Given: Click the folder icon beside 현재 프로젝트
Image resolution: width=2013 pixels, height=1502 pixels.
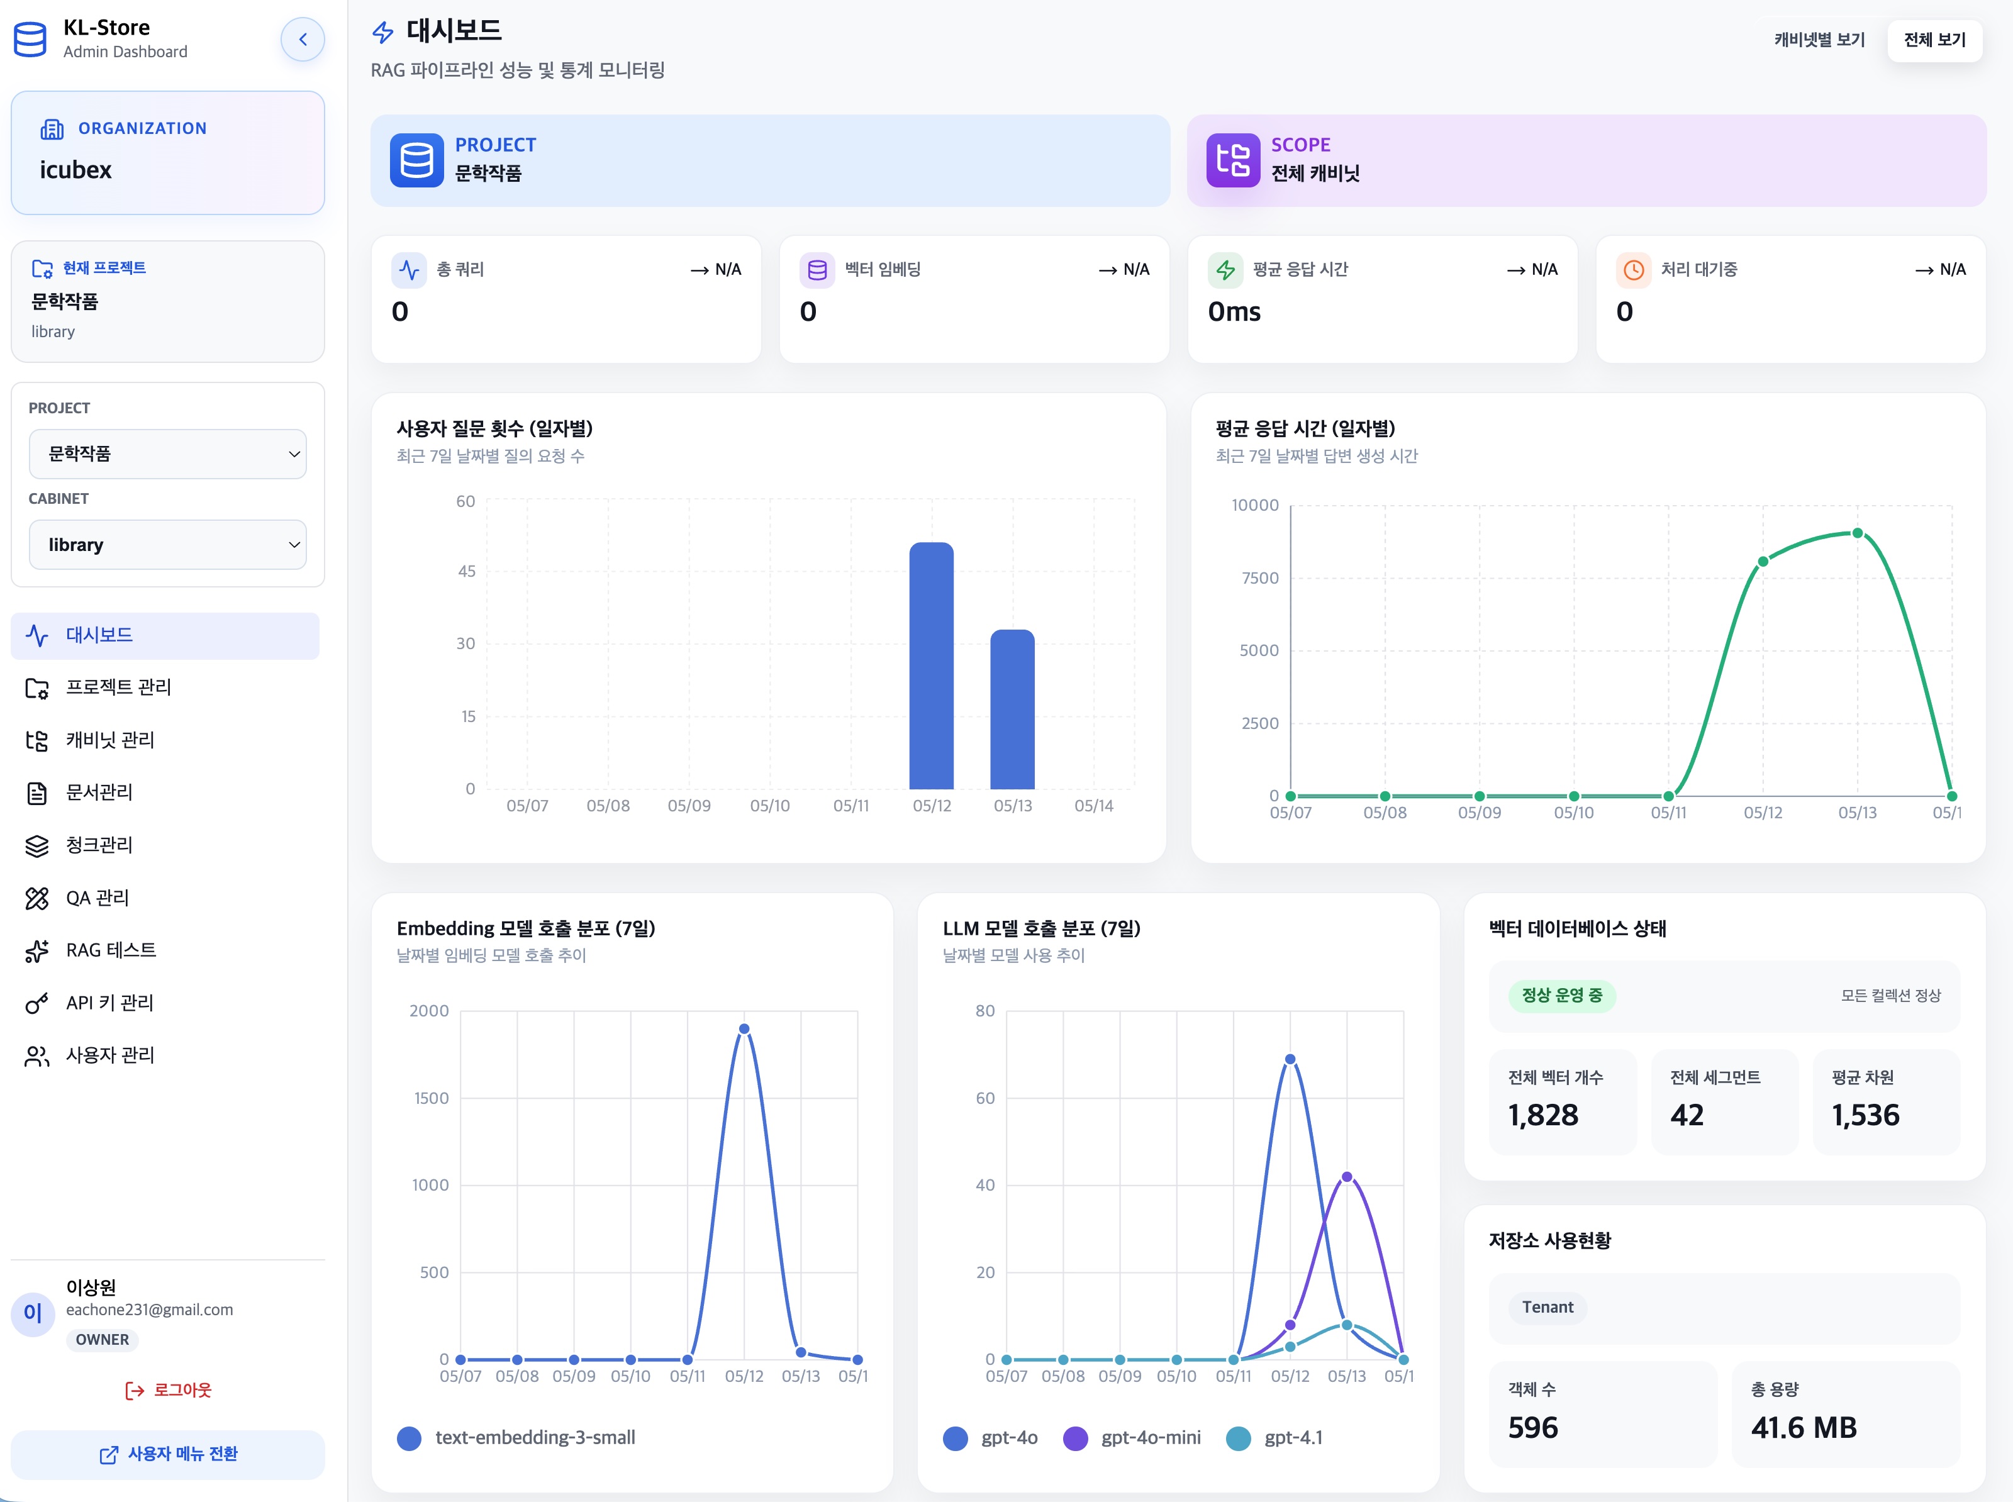Looking at the screenshot, I should point(42,268).
